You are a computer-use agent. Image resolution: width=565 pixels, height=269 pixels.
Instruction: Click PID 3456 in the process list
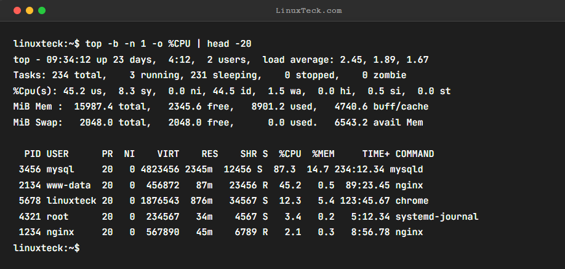pos(30,169)
